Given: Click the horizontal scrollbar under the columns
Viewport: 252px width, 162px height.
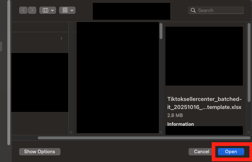Looking at the screenshot, I should 143,138.
